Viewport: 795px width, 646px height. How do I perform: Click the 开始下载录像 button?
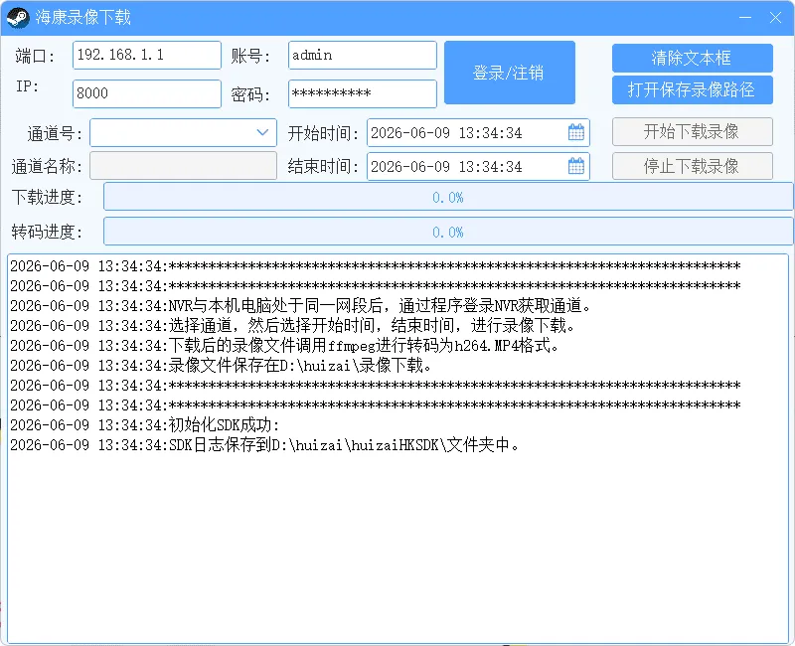pyautogui.click(x=692, y=132)
